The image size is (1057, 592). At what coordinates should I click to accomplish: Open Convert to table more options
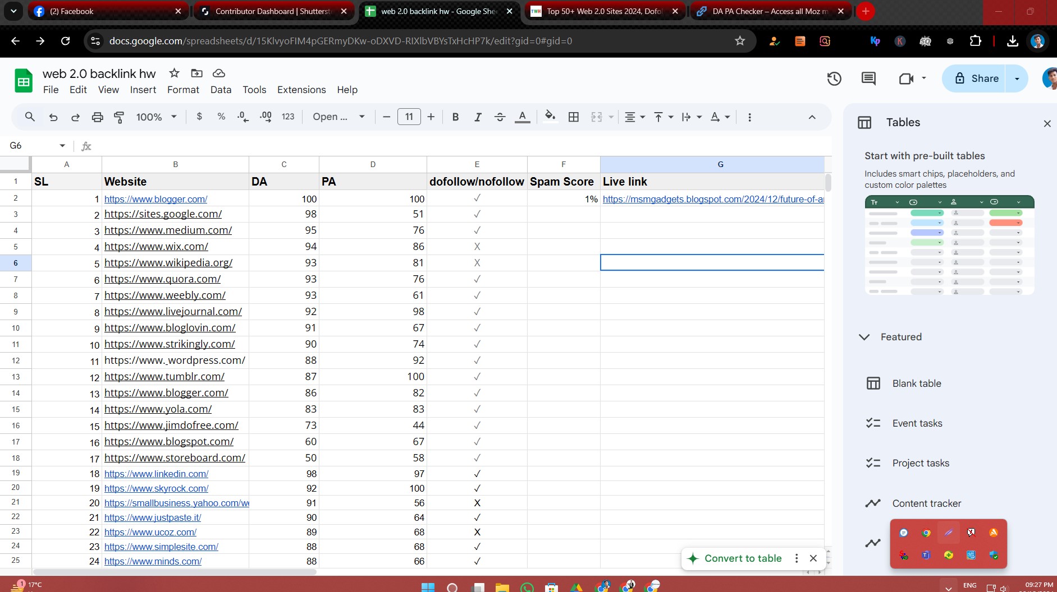point(796,558)
